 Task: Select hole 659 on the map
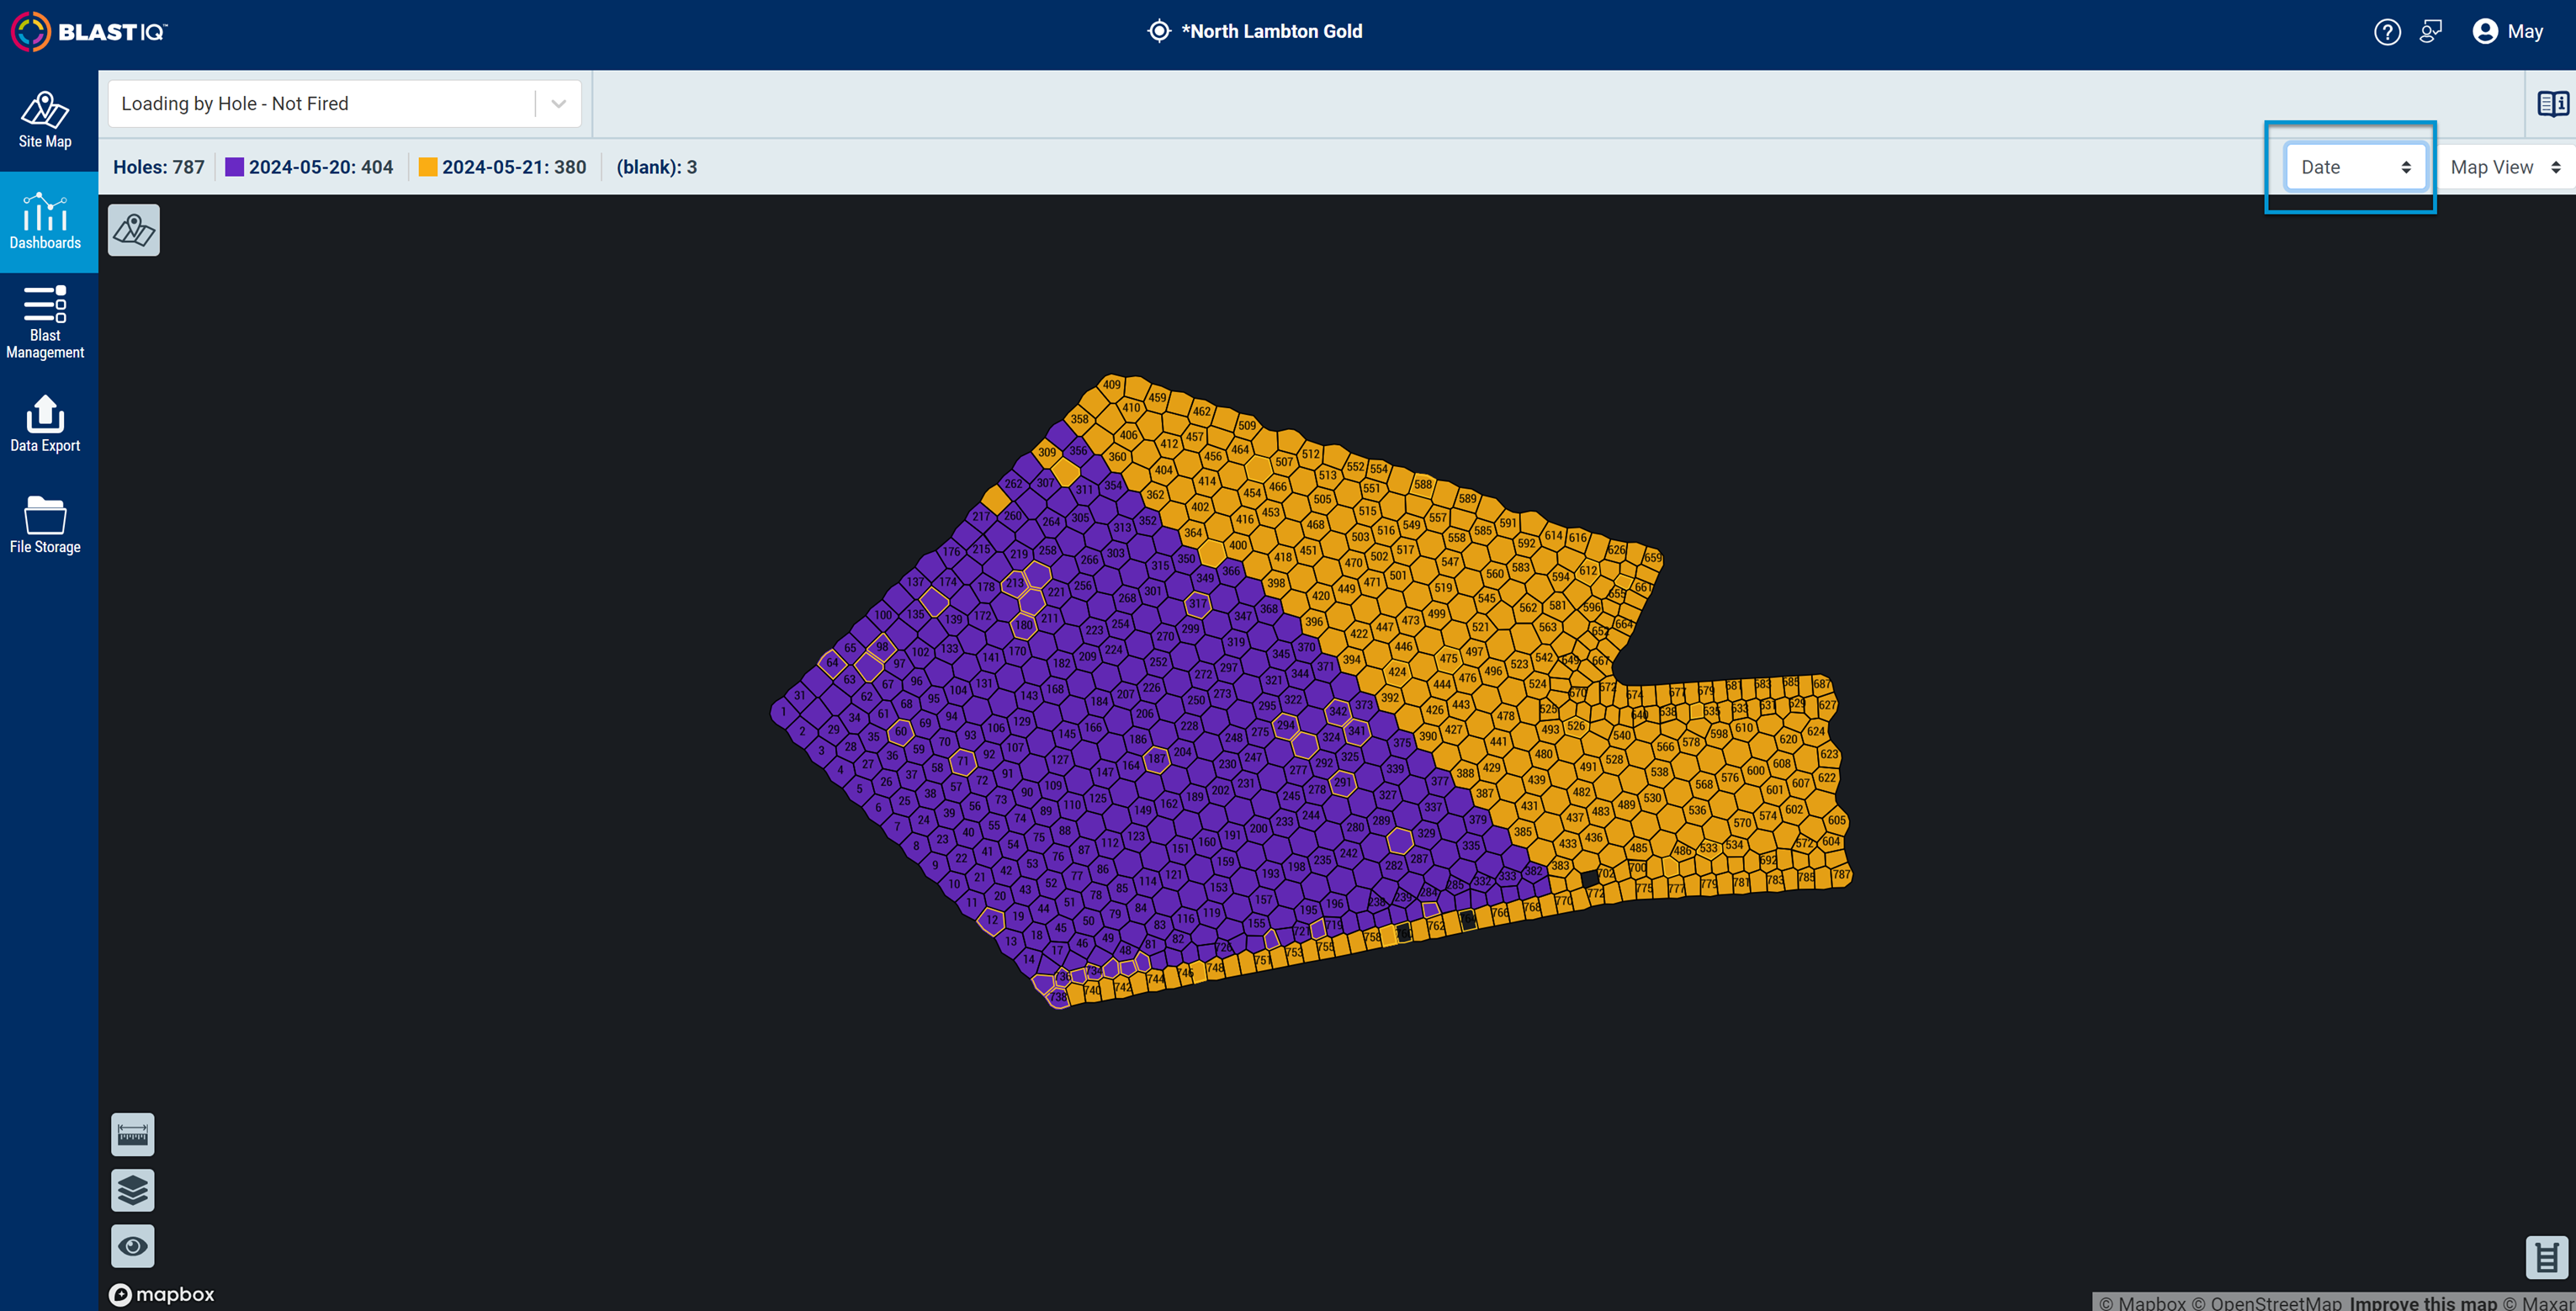(x=1653, y=558)
